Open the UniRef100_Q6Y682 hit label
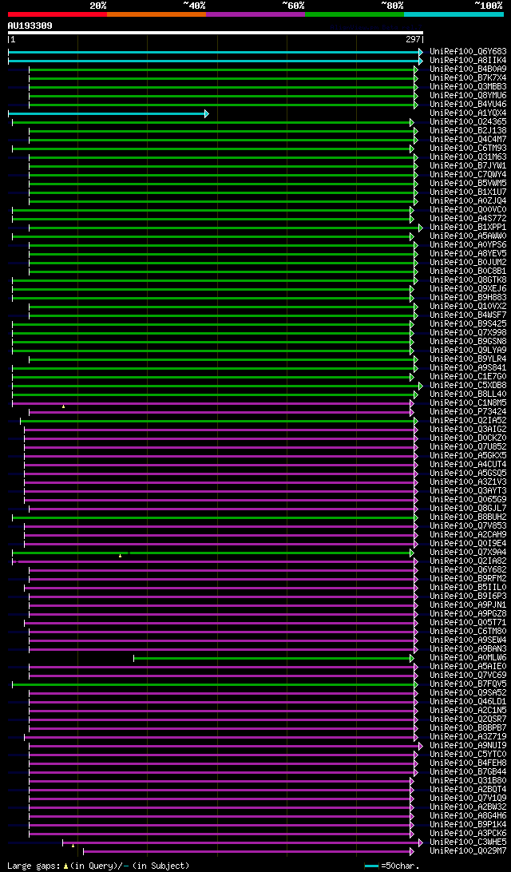 [468, 570]
